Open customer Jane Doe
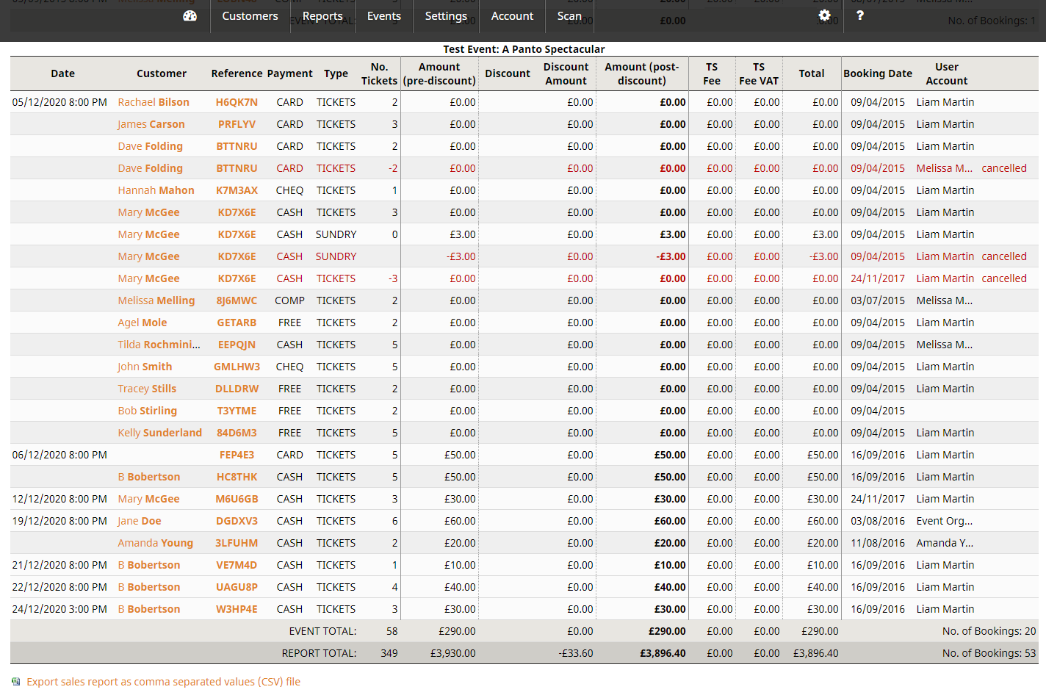The width and height of the screenshot is (1046, 695). click(140, 521)
